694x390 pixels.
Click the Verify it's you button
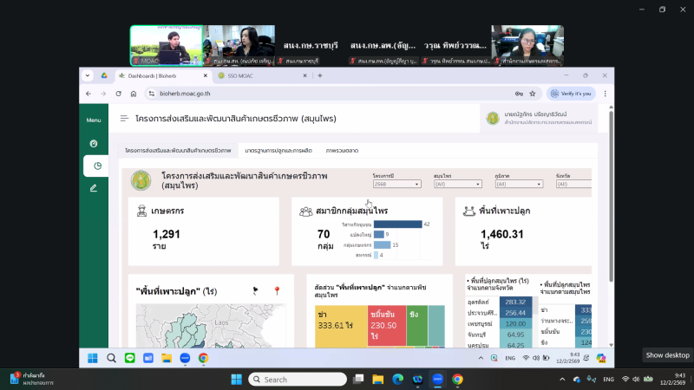569,93
